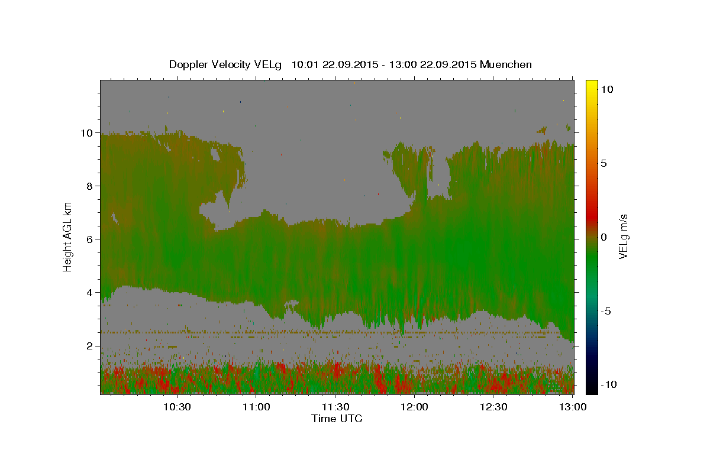Click the yellow top of the colorbar
Screen dimensions: 710x473
pyautogui.click(x=592, y=86)
